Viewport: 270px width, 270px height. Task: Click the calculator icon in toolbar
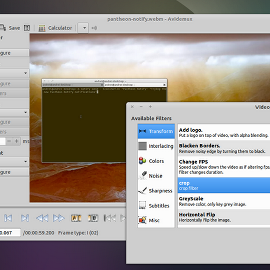point(42,28)
